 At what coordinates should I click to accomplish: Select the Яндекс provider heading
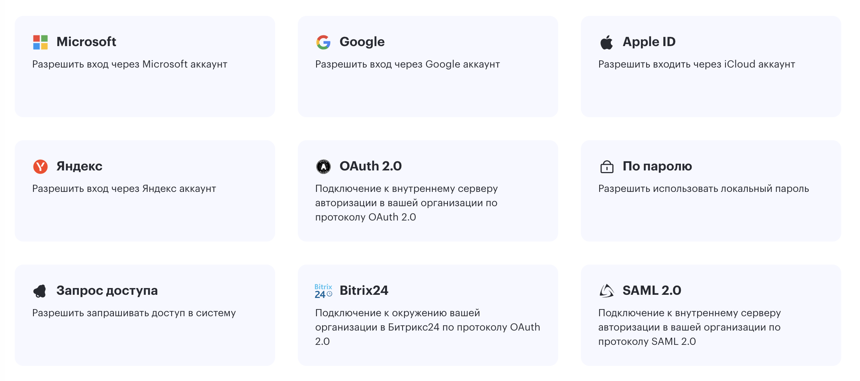click(79, 166)
